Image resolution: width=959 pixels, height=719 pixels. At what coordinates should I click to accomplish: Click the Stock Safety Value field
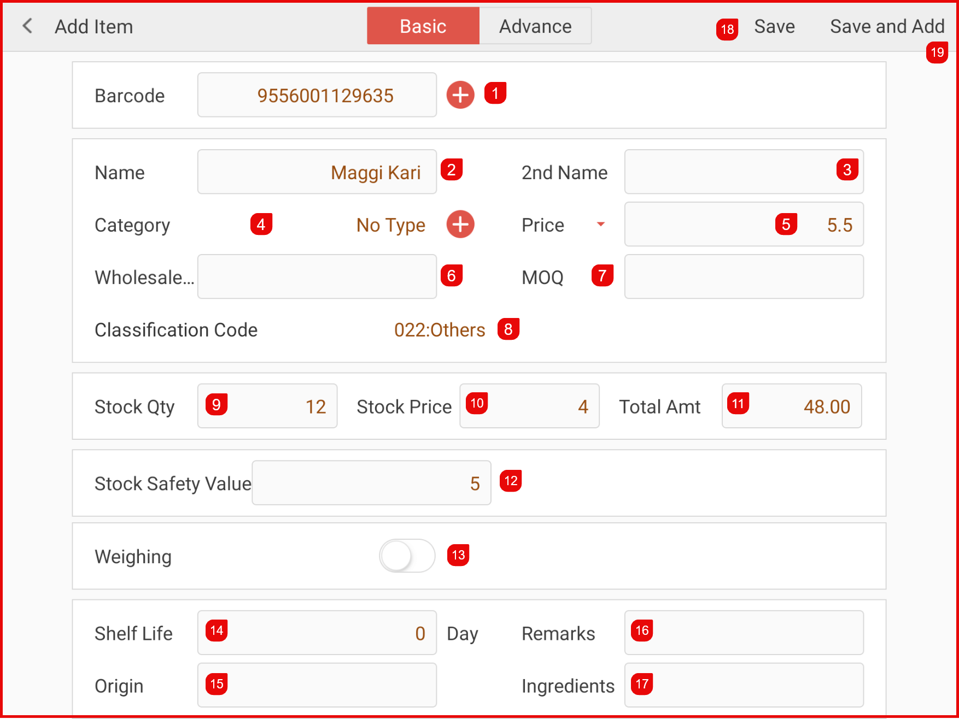pos(372,483)
